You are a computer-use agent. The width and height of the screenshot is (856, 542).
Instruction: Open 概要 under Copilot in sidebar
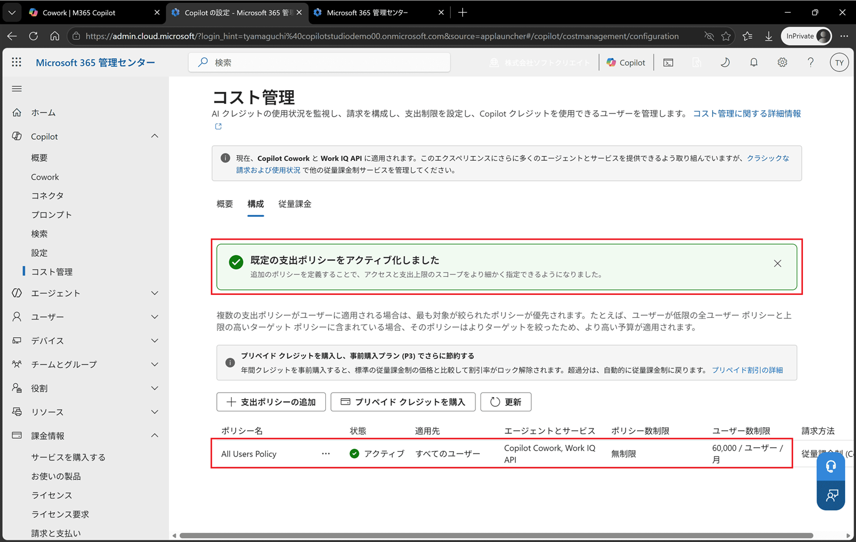tap(39, 157)
